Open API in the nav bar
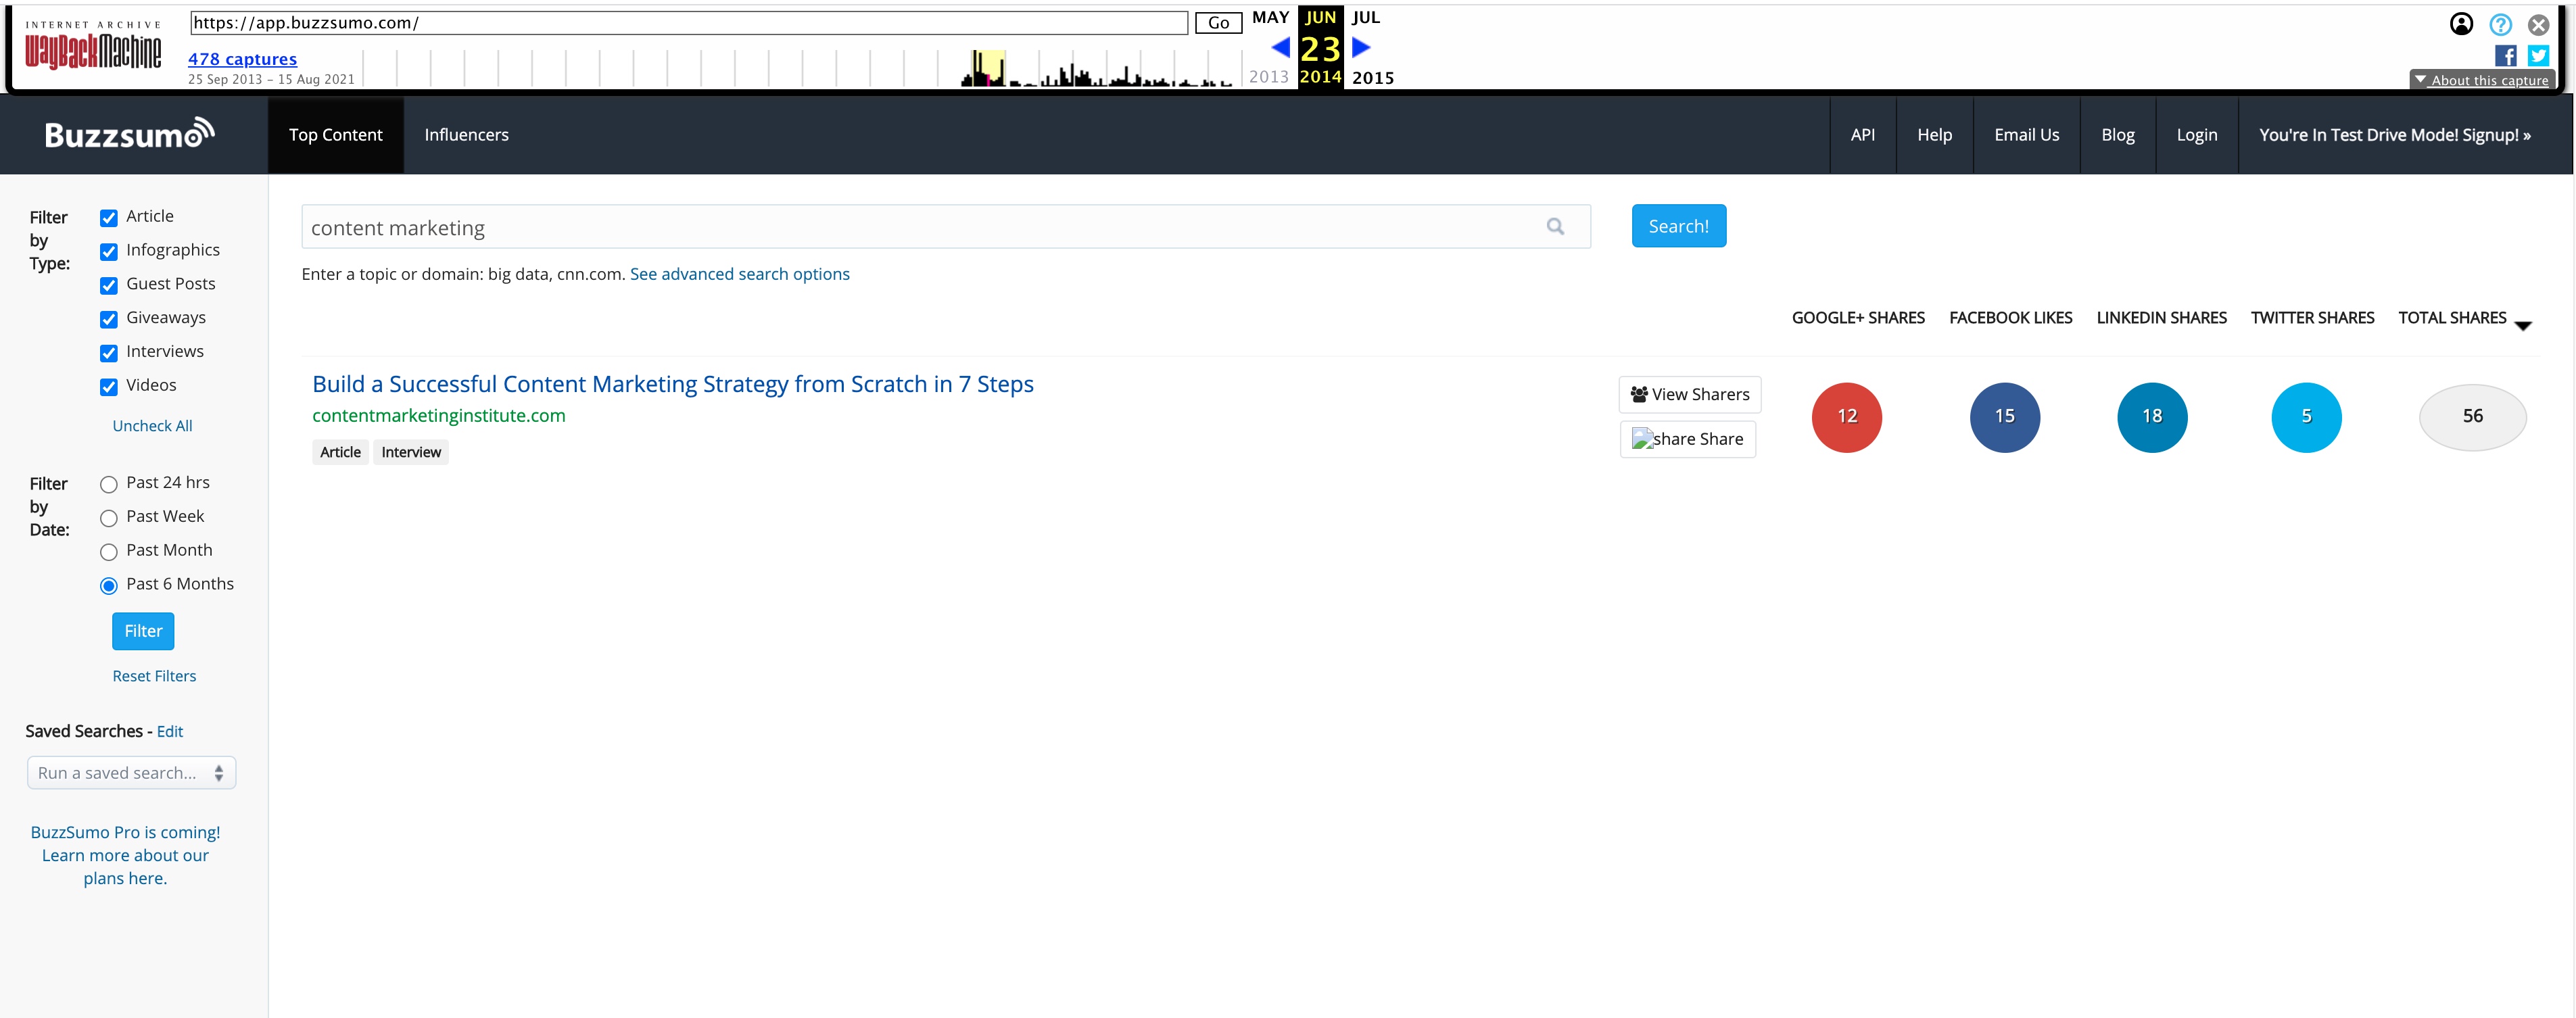2576x1018 pixels. [x=1862, y=135]
